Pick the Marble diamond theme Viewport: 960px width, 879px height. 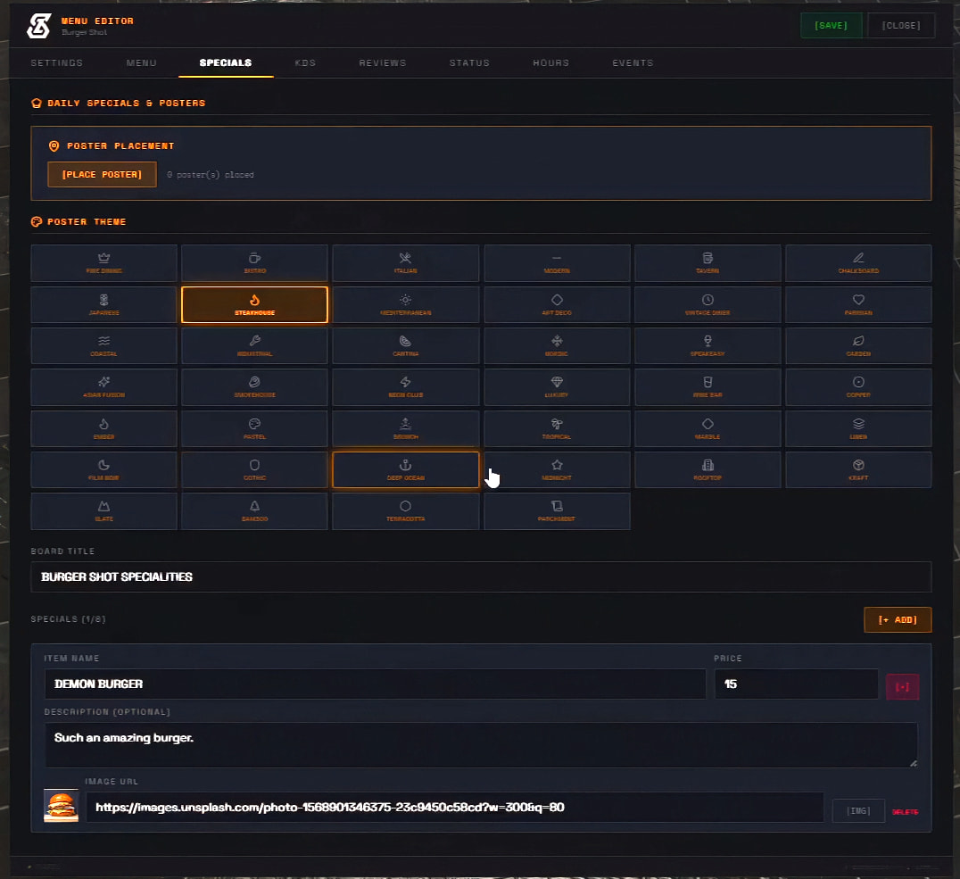pos(708,428)
